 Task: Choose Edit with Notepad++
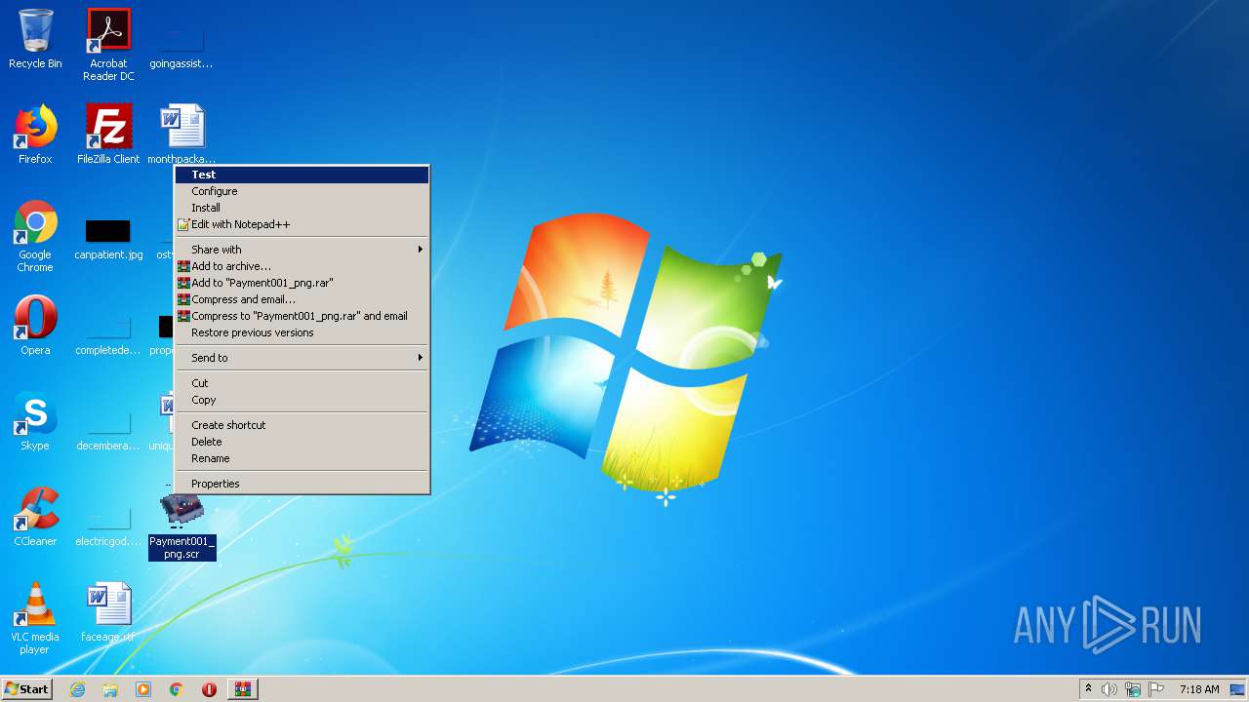click(x=302, y=224)
